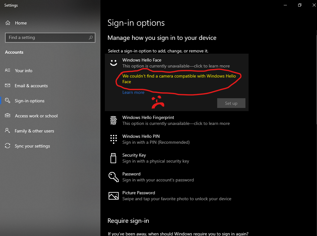Image resolution: width=317 pixels, height=236 pixels.
Task: Click the Sync your settings arrows icon
Action: pos(8,146)
